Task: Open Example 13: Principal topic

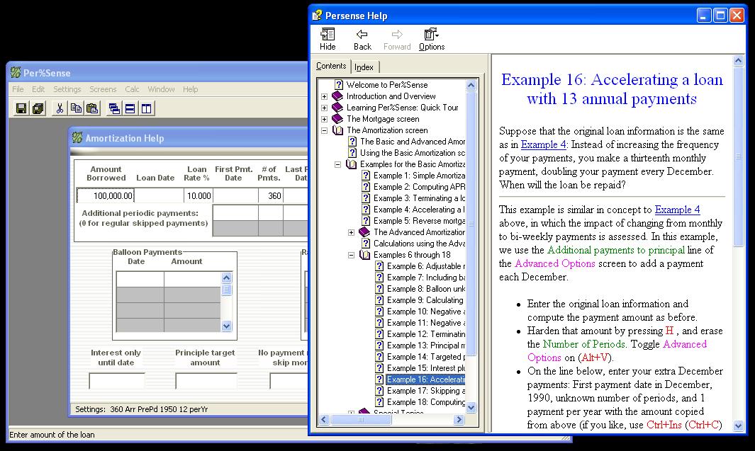Action: click(x=425, y=346)
